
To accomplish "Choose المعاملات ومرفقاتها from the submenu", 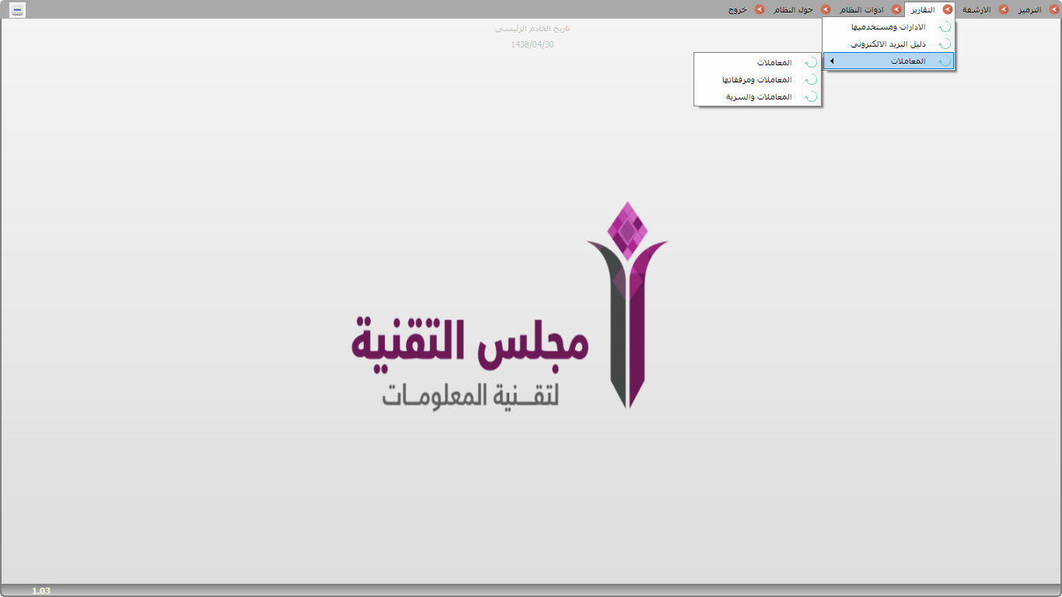I will click(x=758, y=80).
